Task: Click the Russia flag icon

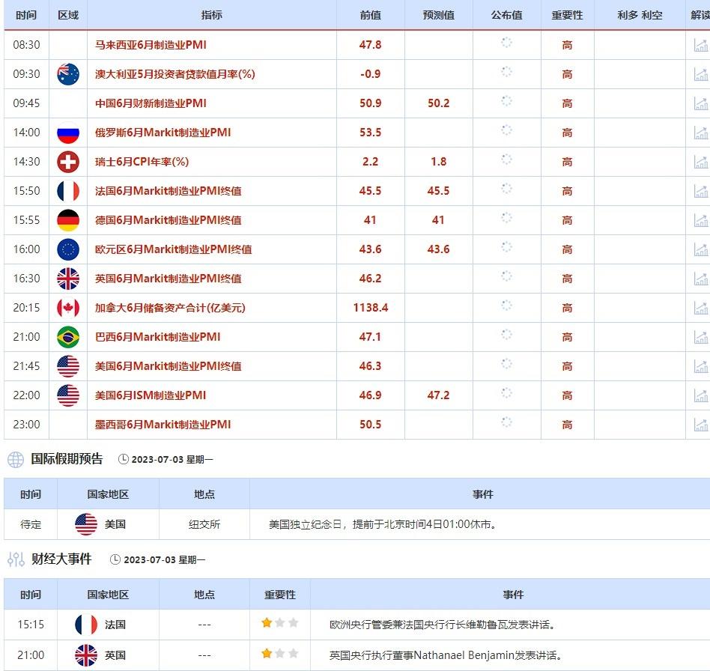Action: coord(68,133)
